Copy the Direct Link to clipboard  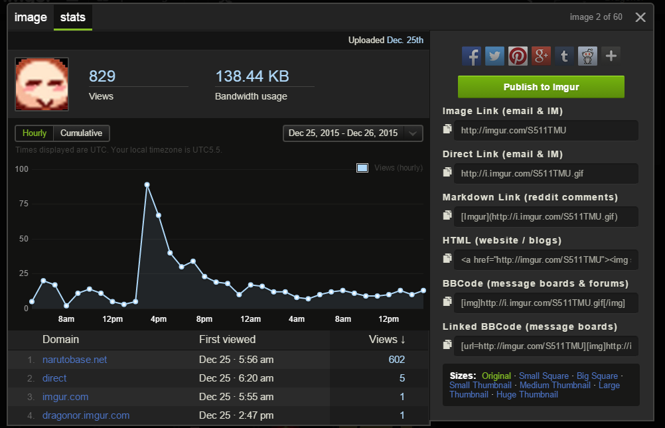point(447,173)
